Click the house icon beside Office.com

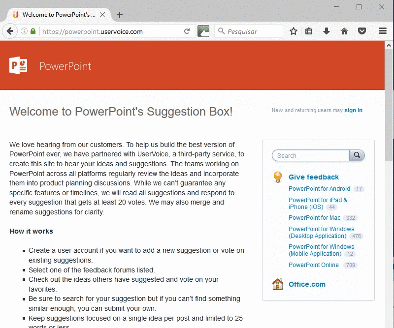pos(278,284)
